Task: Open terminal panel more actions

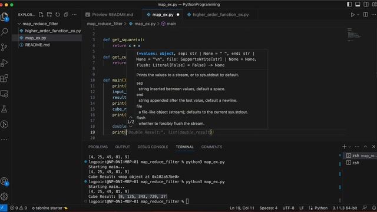Action: (x=357, y=147)
